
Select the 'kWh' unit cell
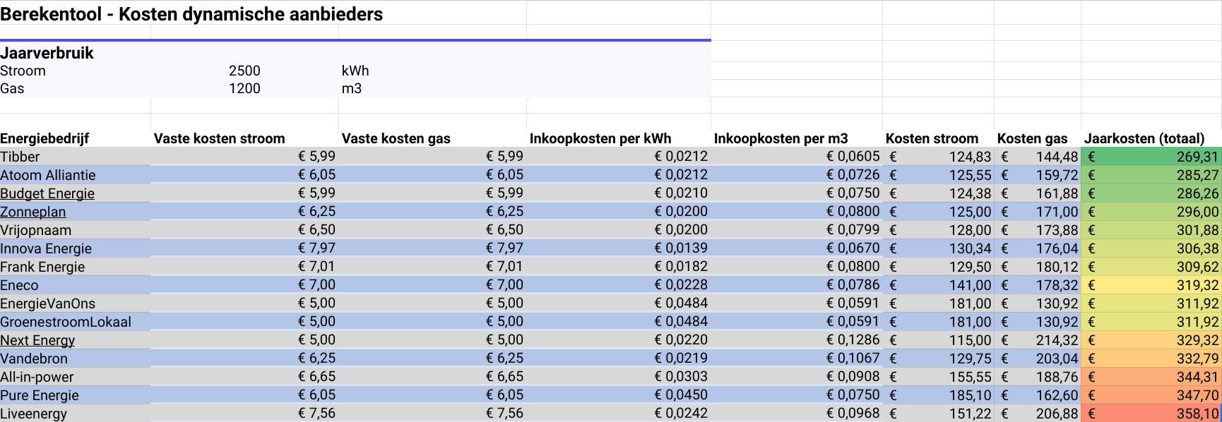(355, 71)
